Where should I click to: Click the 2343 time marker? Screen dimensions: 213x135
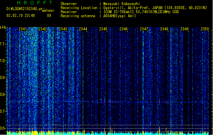click(63, 29)
